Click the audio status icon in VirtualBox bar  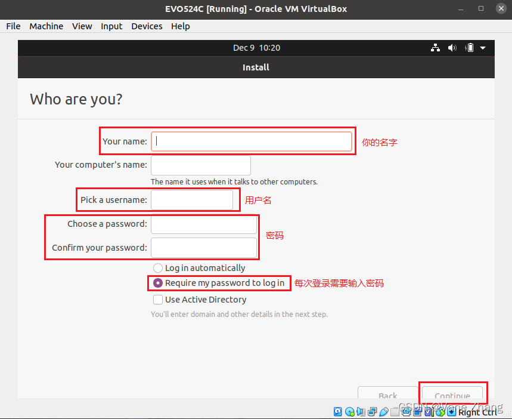pyautogui.click(x=361, y=411)
